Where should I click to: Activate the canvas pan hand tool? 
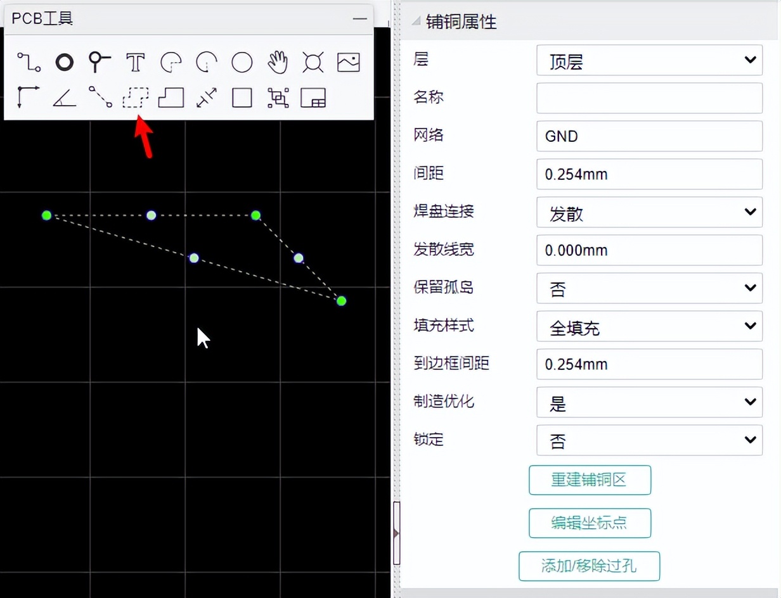click(278, 61)
